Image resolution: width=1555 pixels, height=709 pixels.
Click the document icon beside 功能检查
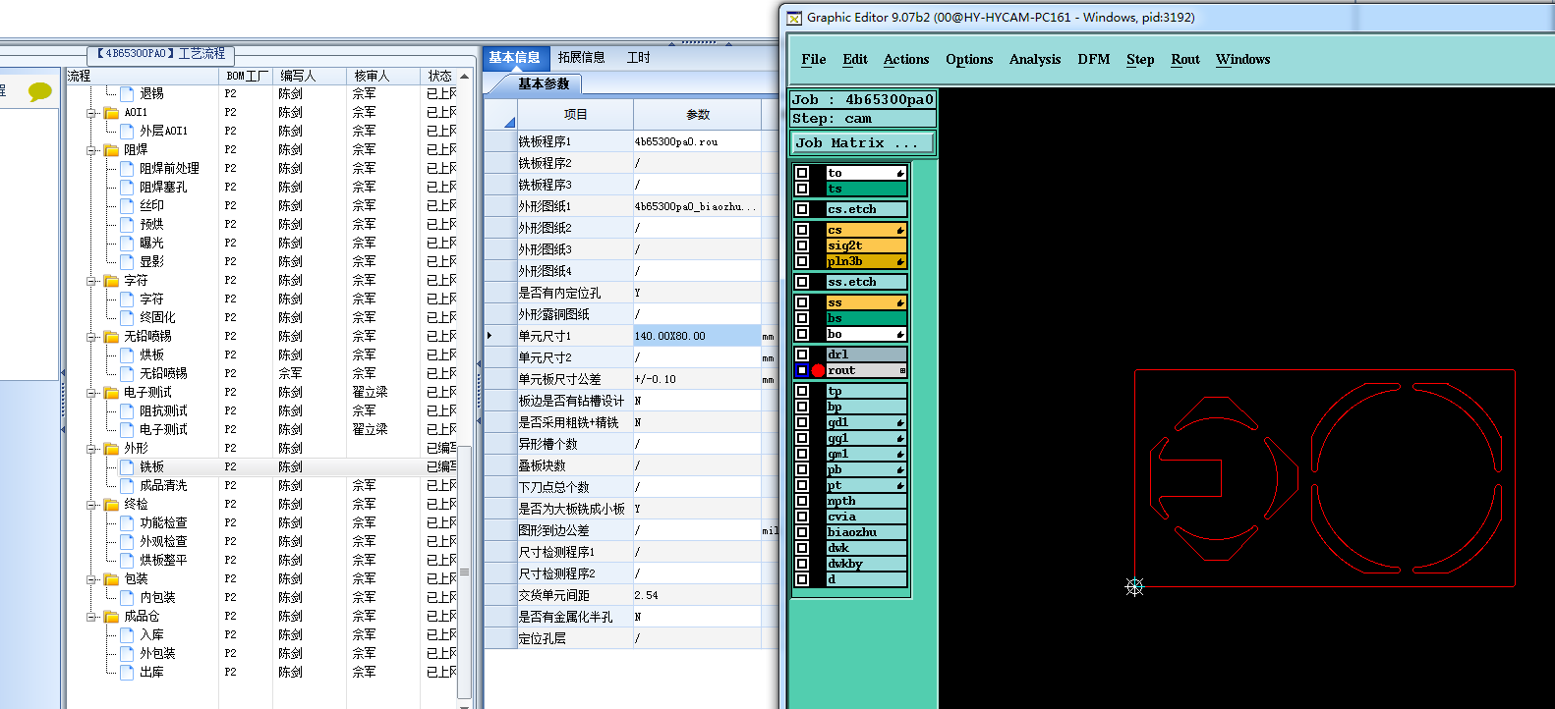[127, 523]
